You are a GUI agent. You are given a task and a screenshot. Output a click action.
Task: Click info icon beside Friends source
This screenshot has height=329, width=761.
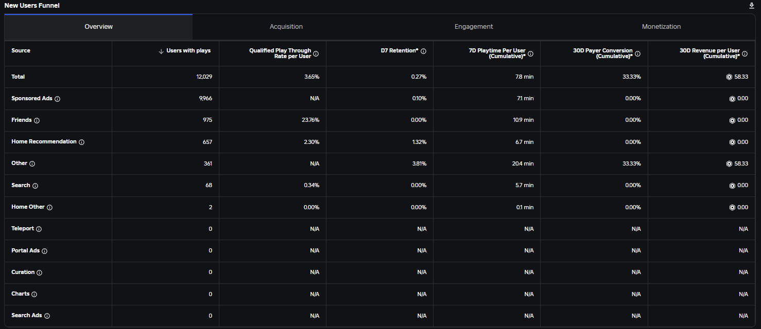pyautogui.click(x=37, y=120)
